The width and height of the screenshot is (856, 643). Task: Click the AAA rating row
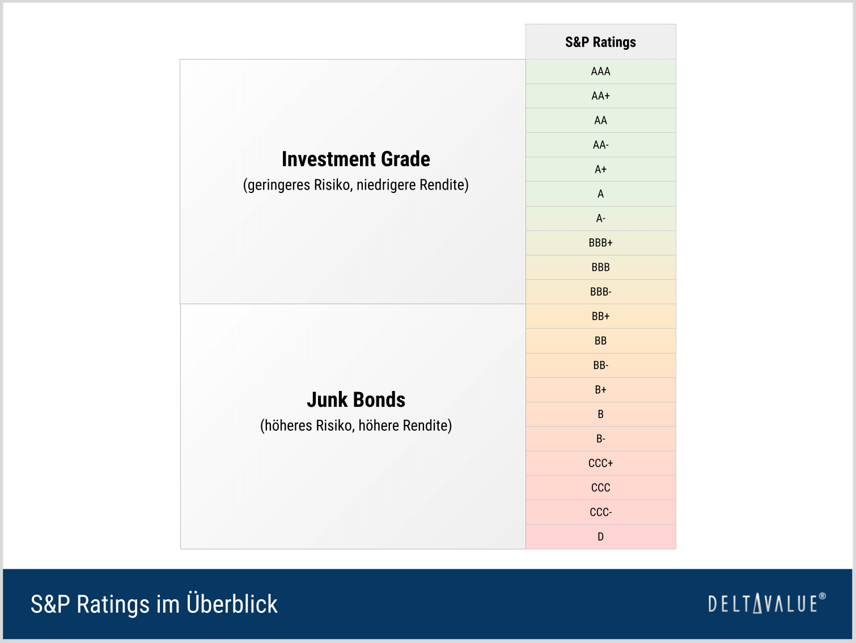point(601,72)
